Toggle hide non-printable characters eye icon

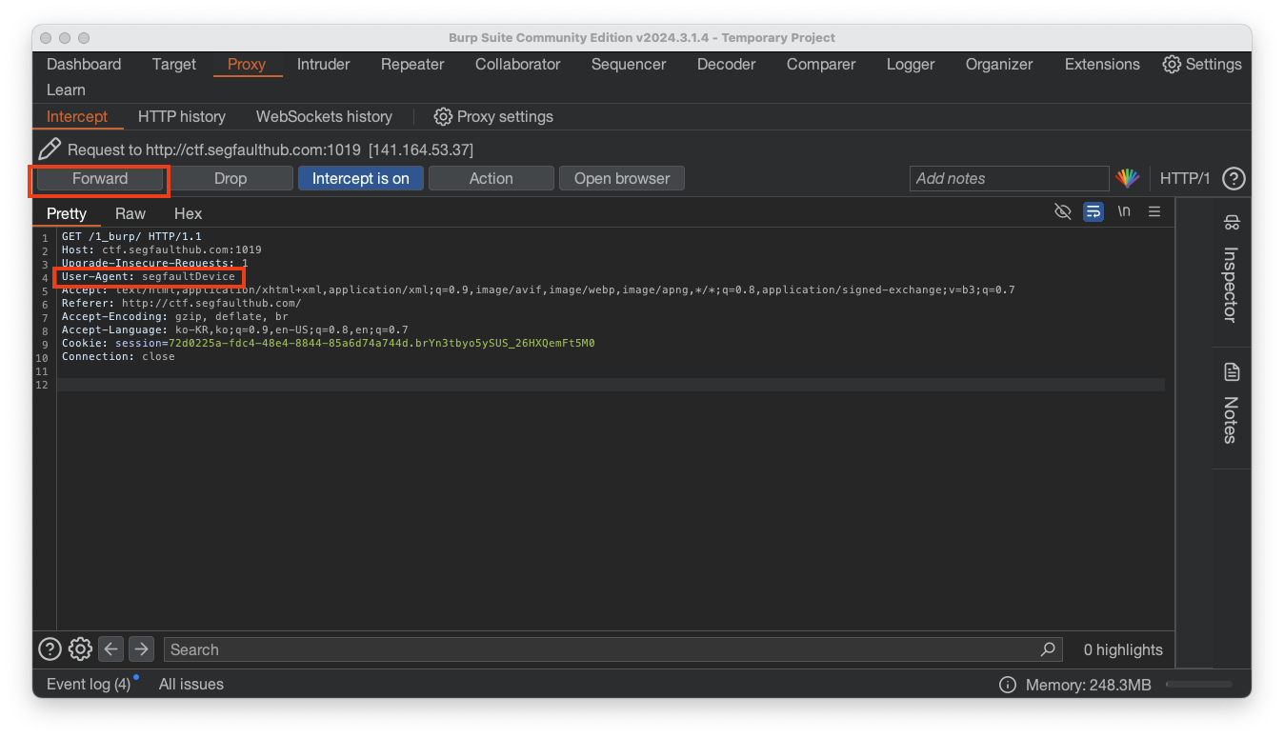(1063, 211)
